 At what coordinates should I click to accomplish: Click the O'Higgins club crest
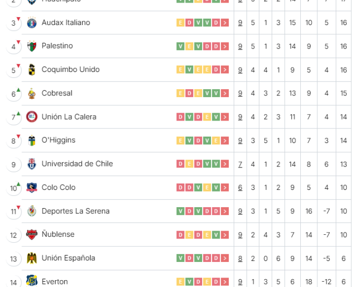point(32,140)
